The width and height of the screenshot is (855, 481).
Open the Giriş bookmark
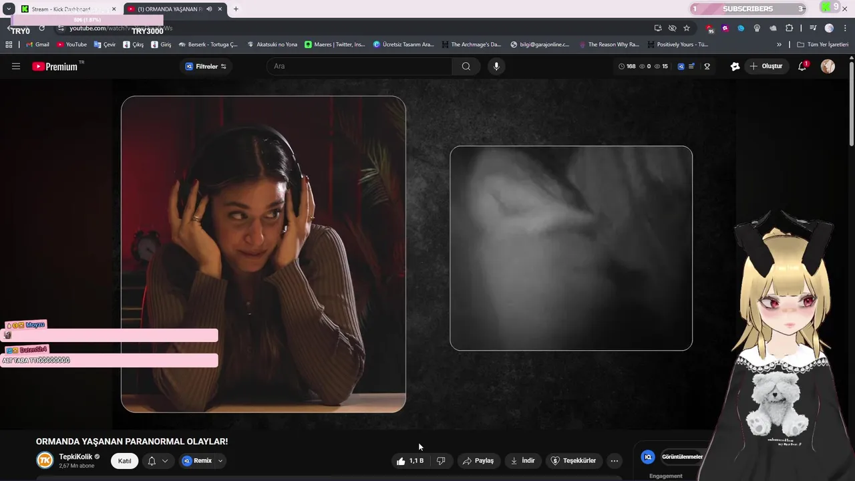pyautogui.click(x=161, y=45)
